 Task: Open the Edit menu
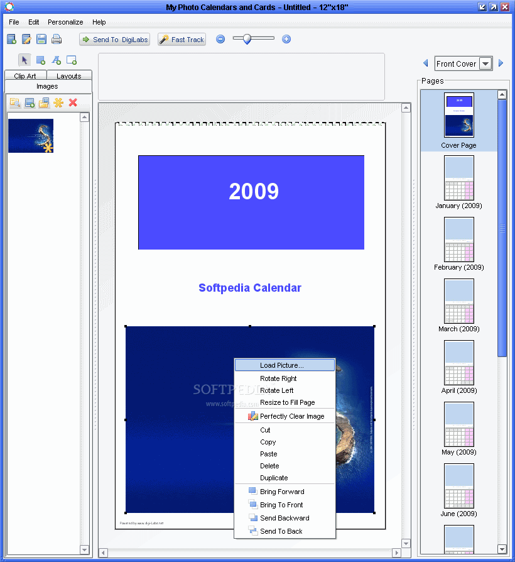click(x=34, y=22)
